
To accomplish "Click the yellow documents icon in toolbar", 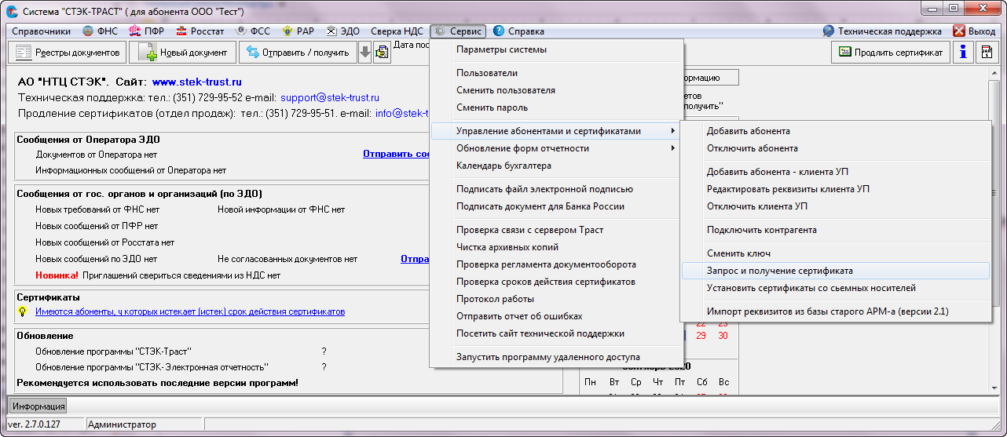I will 382,53.
